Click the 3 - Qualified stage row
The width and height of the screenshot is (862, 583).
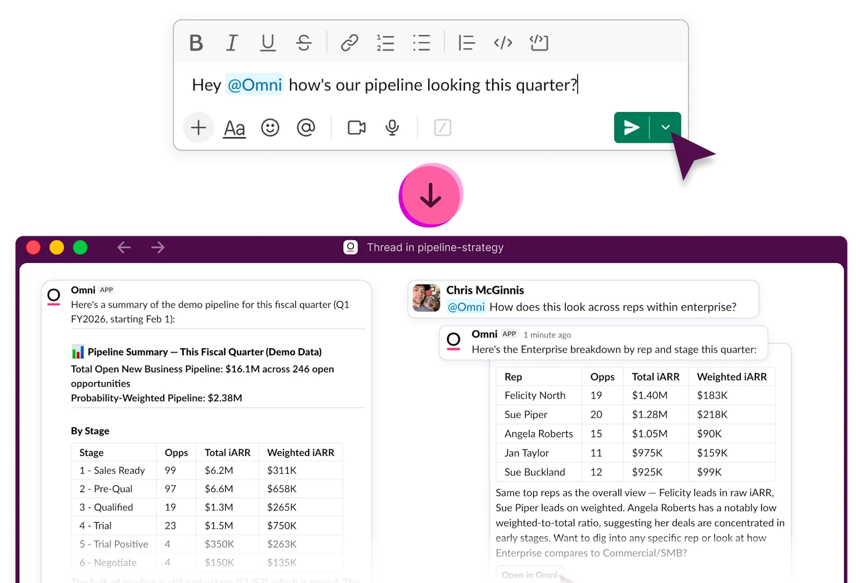click(x=207, y=507)
